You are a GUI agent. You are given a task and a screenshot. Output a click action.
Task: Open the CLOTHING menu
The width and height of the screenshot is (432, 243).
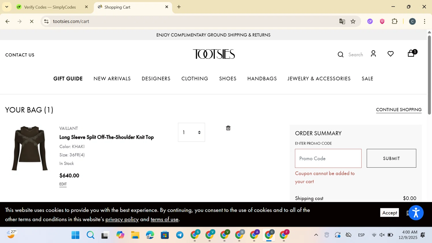coord(195,79)
